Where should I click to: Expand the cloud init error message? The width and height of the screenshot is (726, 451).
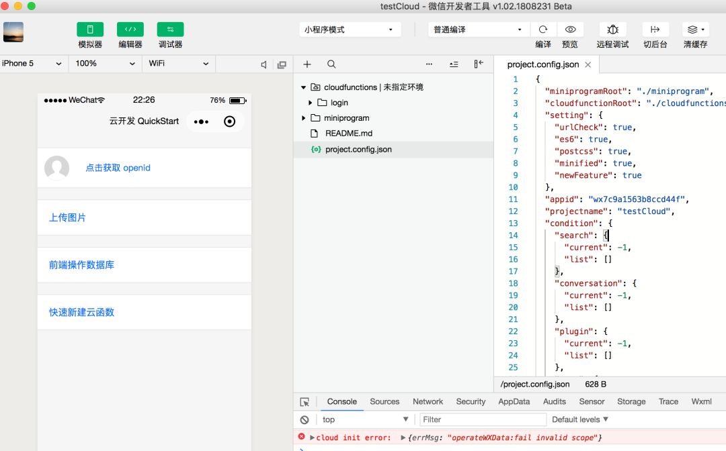(312, 438)
